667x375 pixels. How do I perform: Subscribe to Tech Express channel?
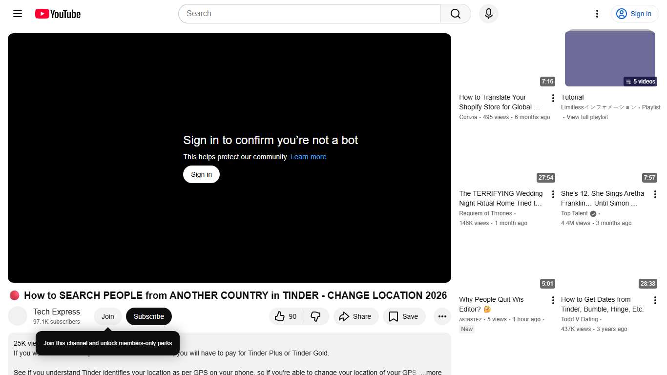[x=148, y=316]
